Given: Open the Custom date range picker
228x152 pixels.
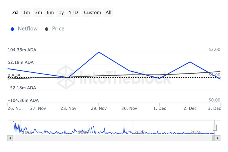Looking at the screenshot, I should tap(92, 12).
